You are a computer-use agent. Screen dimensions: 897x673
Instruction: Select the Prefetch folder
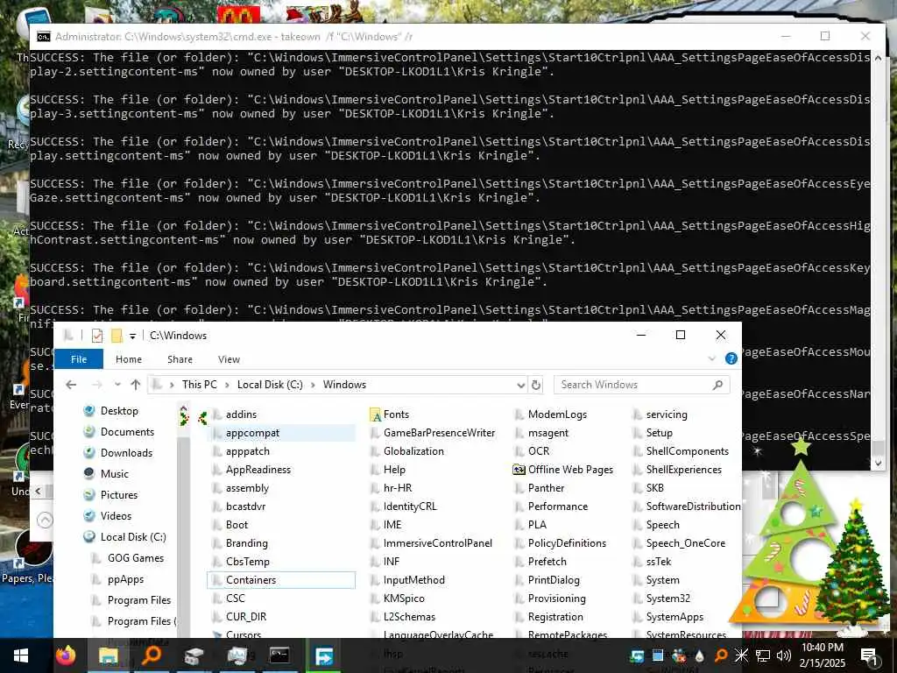pyautogui.click(x=547, y=562)
